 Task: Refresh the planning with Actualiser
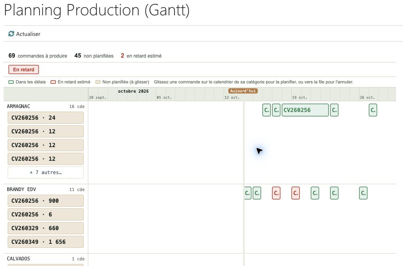click(25, 34)
